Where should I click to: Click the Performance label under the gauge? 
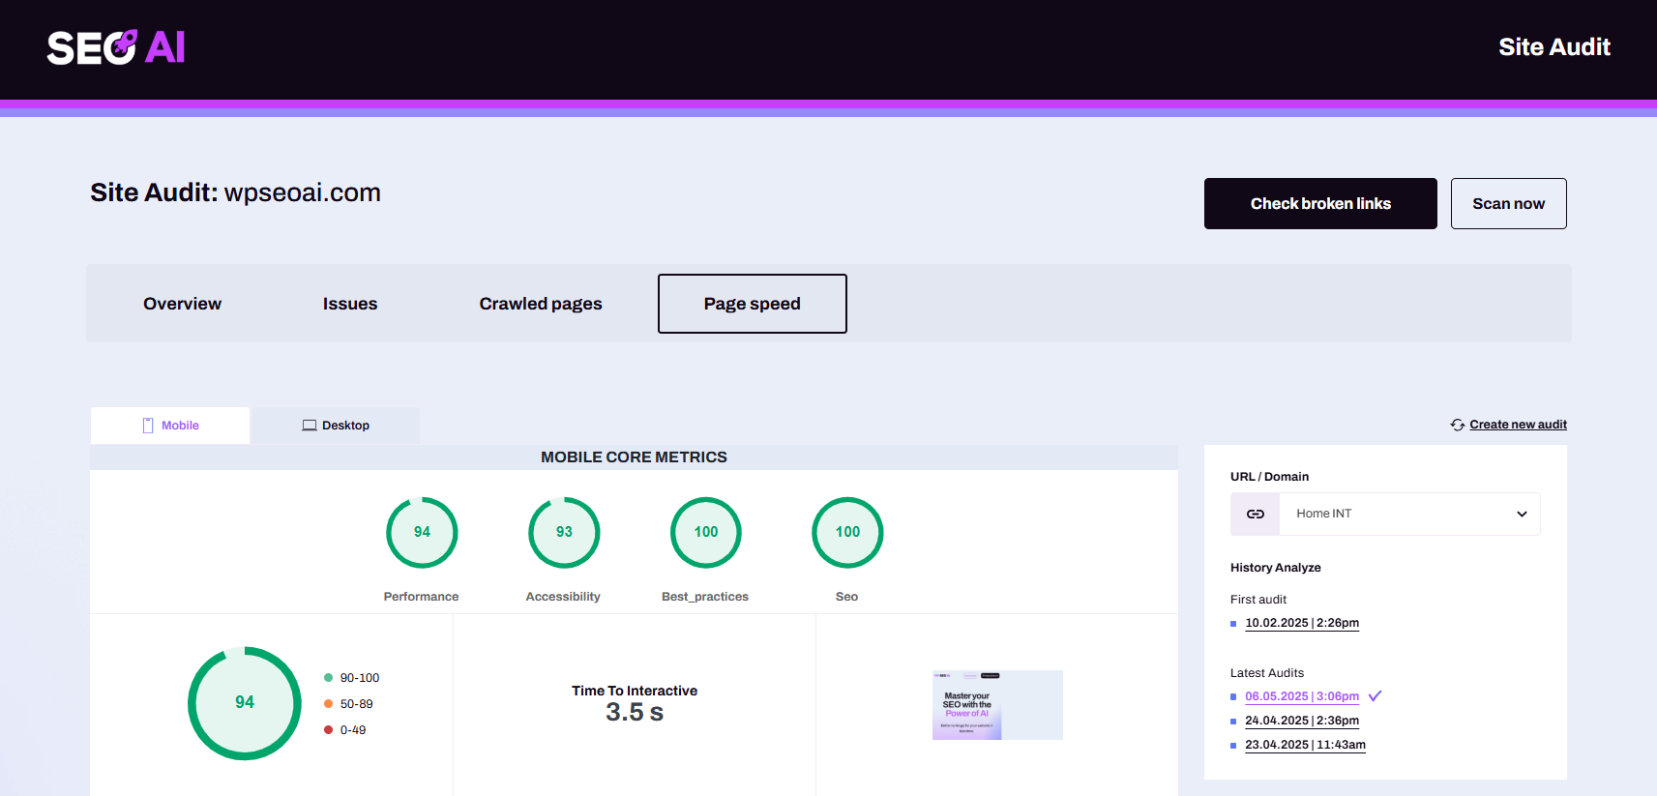pos(421,597)
